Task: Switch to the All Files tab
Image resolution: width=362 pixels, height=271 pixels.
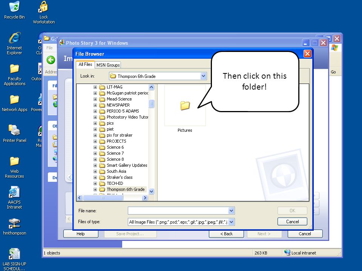Action: click(85, 64)
